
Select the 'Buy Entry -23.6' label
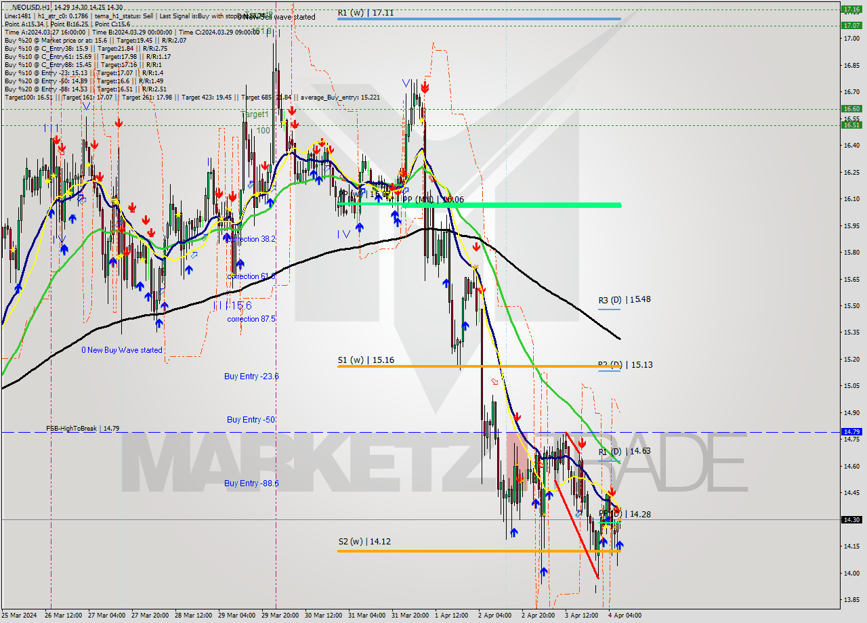click(x=251, y=376)
